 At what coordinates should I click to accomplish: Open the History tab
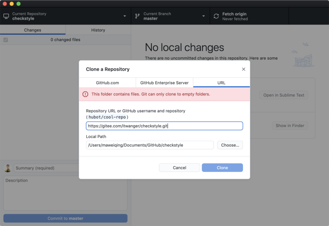98,30
